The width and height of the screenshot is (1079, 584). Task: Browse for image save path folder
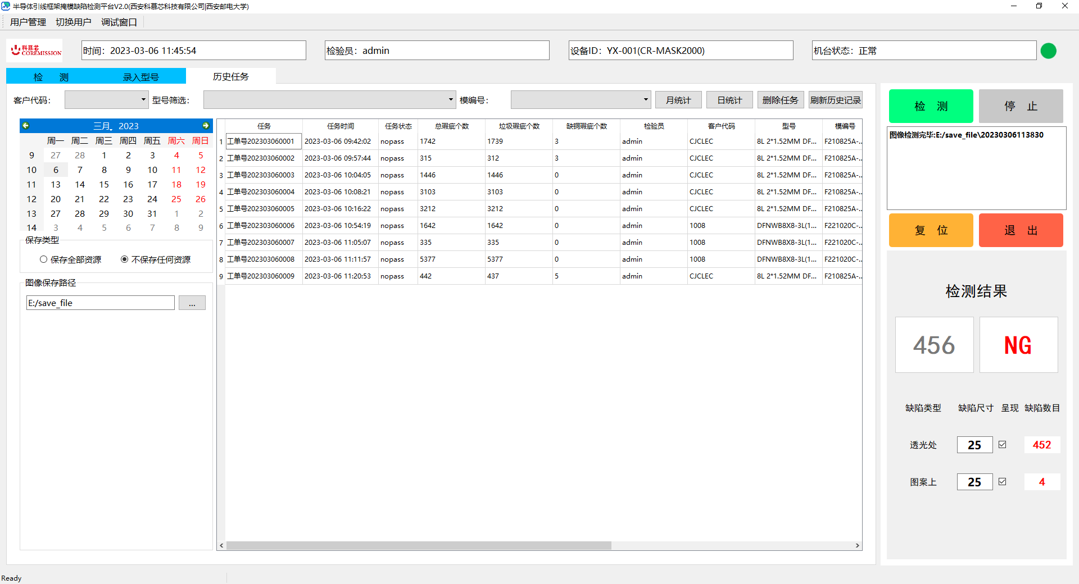(x=192, y=303)
